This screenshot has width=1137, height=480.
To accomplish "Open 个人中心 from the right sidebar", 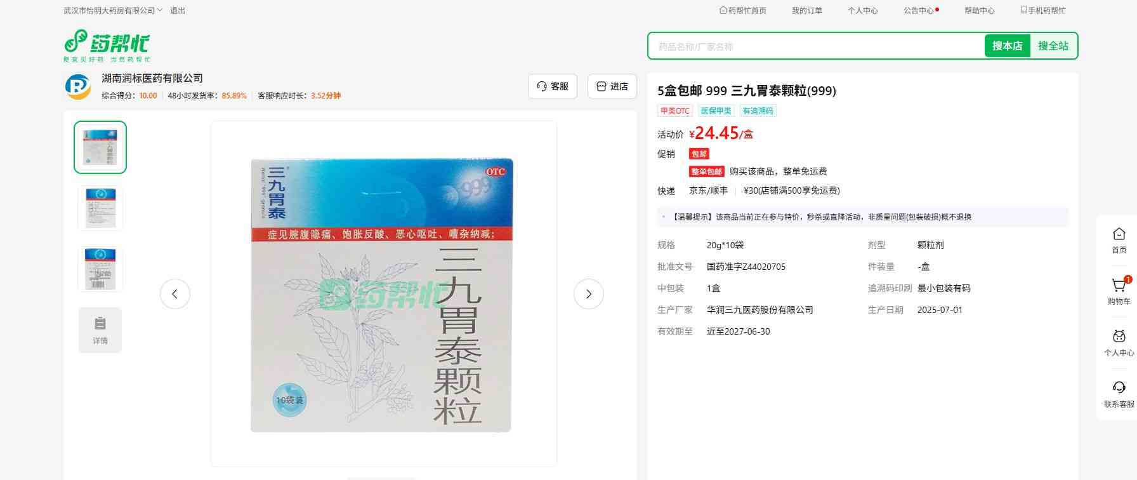I will (x=1119, y=338).
